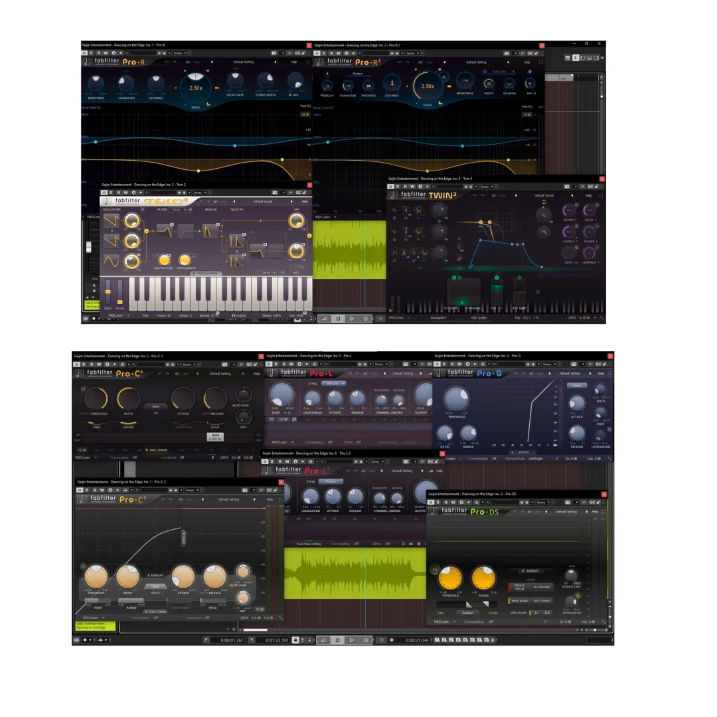717x717 pixels.
Task: Open Default Setting preset menu in Pro-DS
Action: (566, 511)
